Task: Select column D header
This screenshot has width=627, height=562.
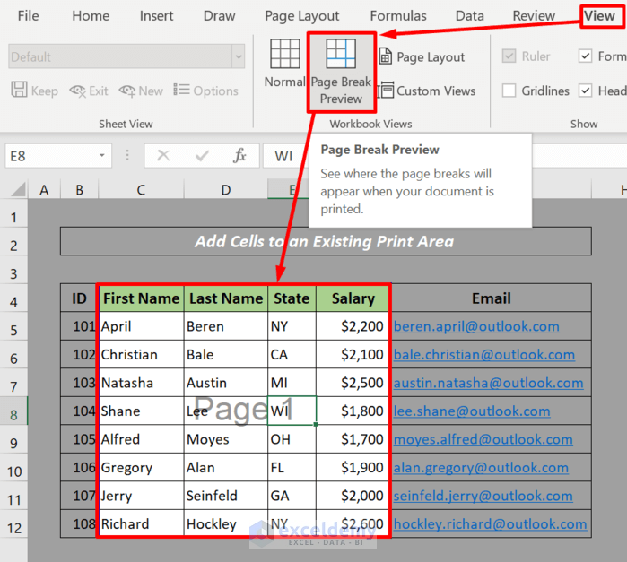Action: click(226, 190)
